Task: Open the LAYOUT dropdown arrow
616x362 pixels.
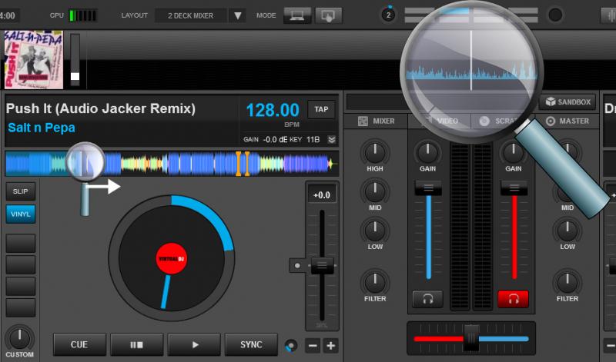Action: click(x=238, y=15)
